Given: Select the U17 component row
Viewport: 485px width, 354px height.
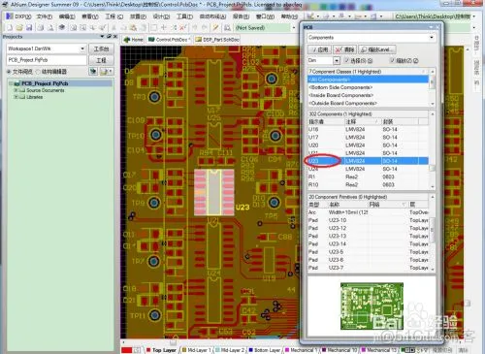Looking at the screenshot, I should tap(368, 137).
